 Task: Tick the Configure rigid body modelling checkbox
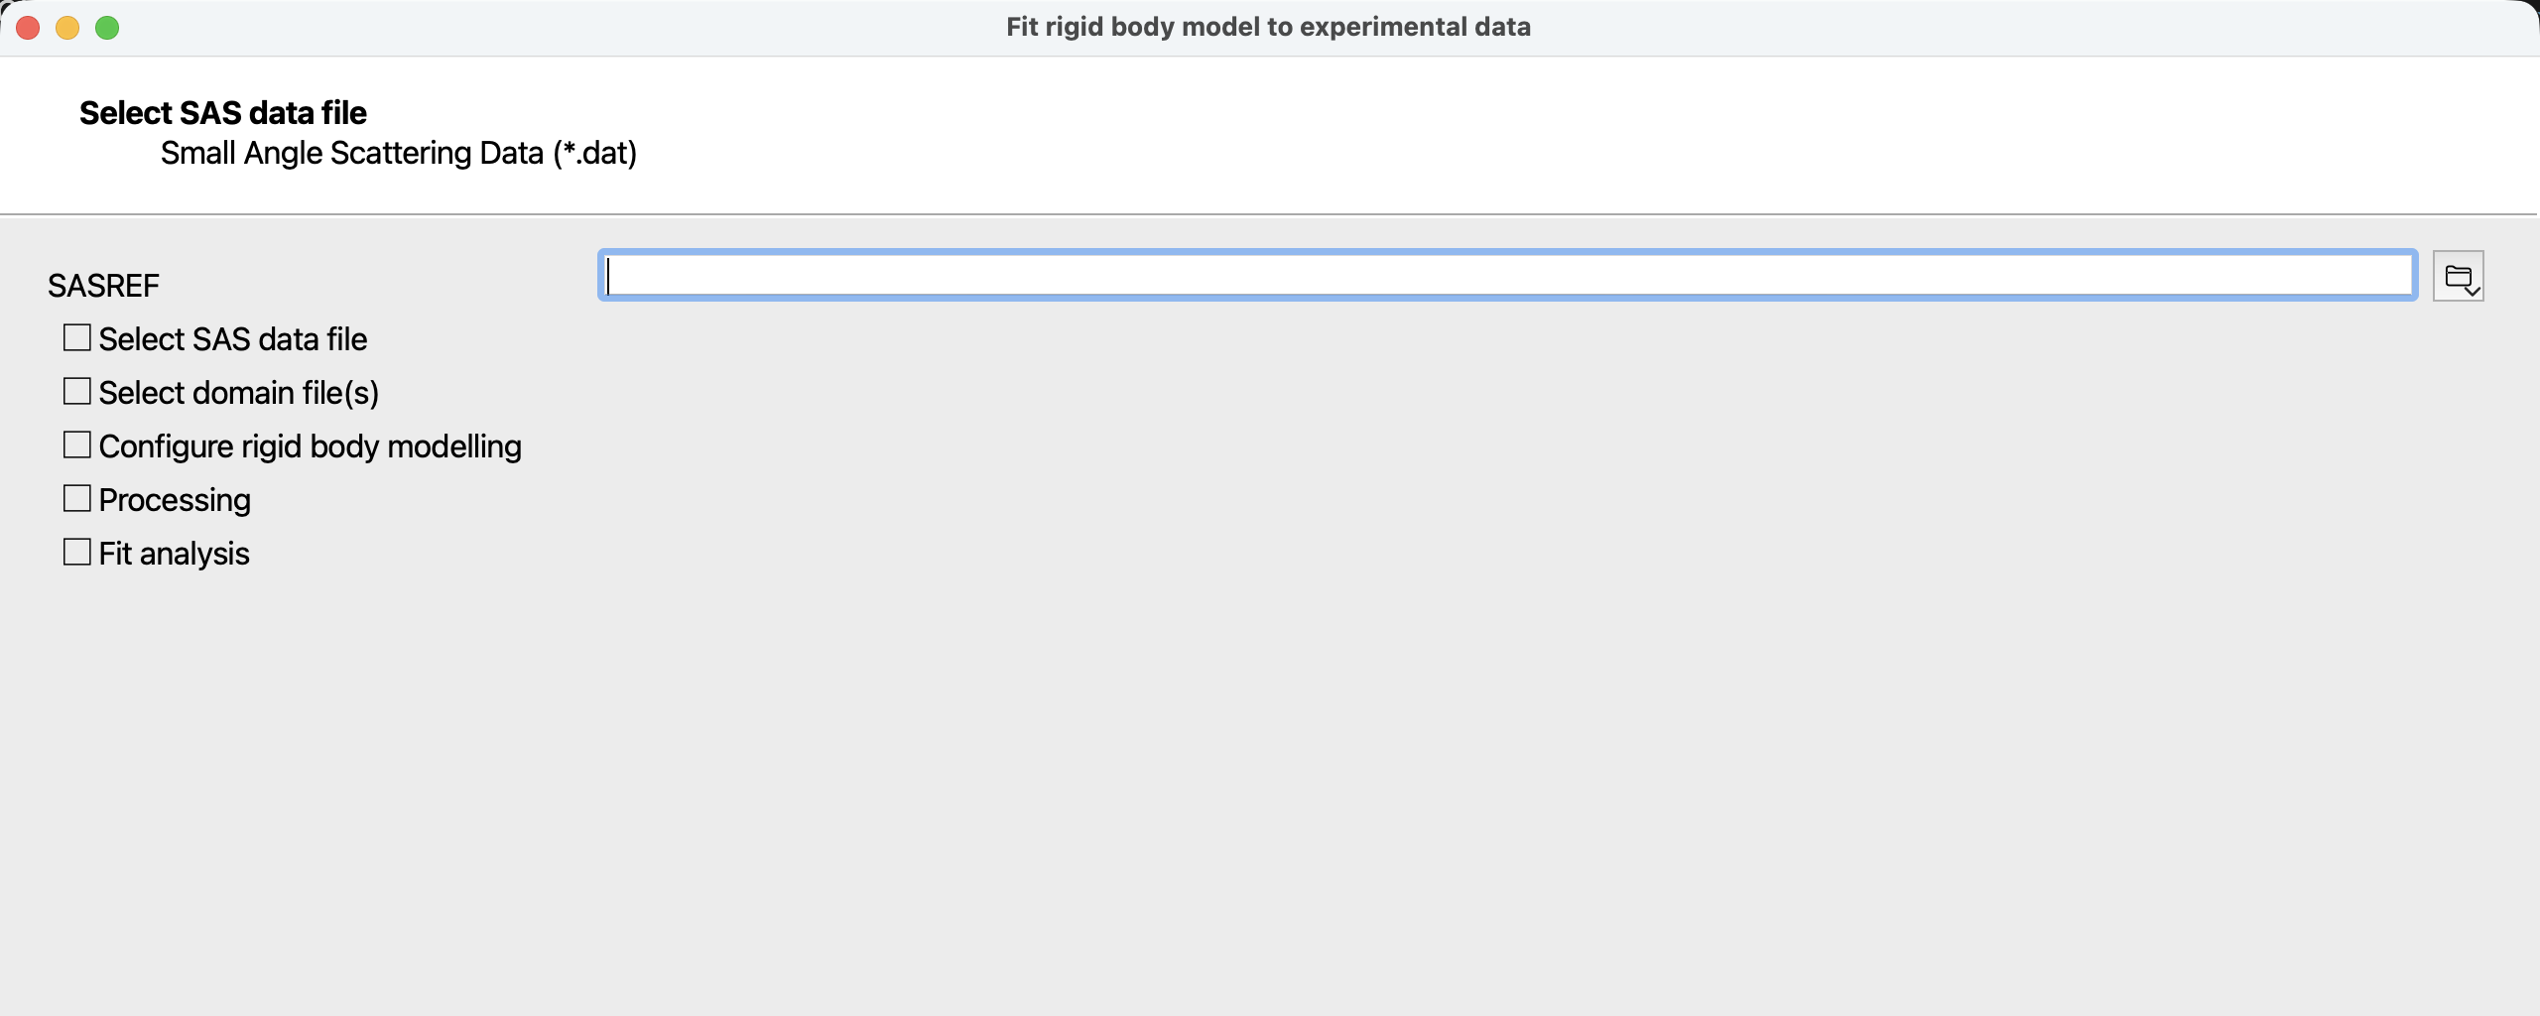(77, 445)
